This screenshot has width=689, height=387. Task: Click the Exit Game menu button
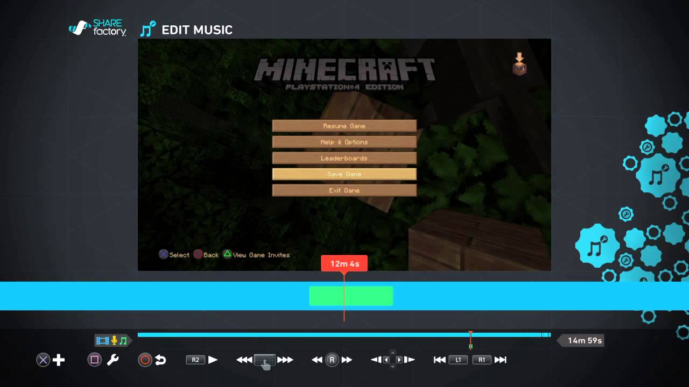344,190
